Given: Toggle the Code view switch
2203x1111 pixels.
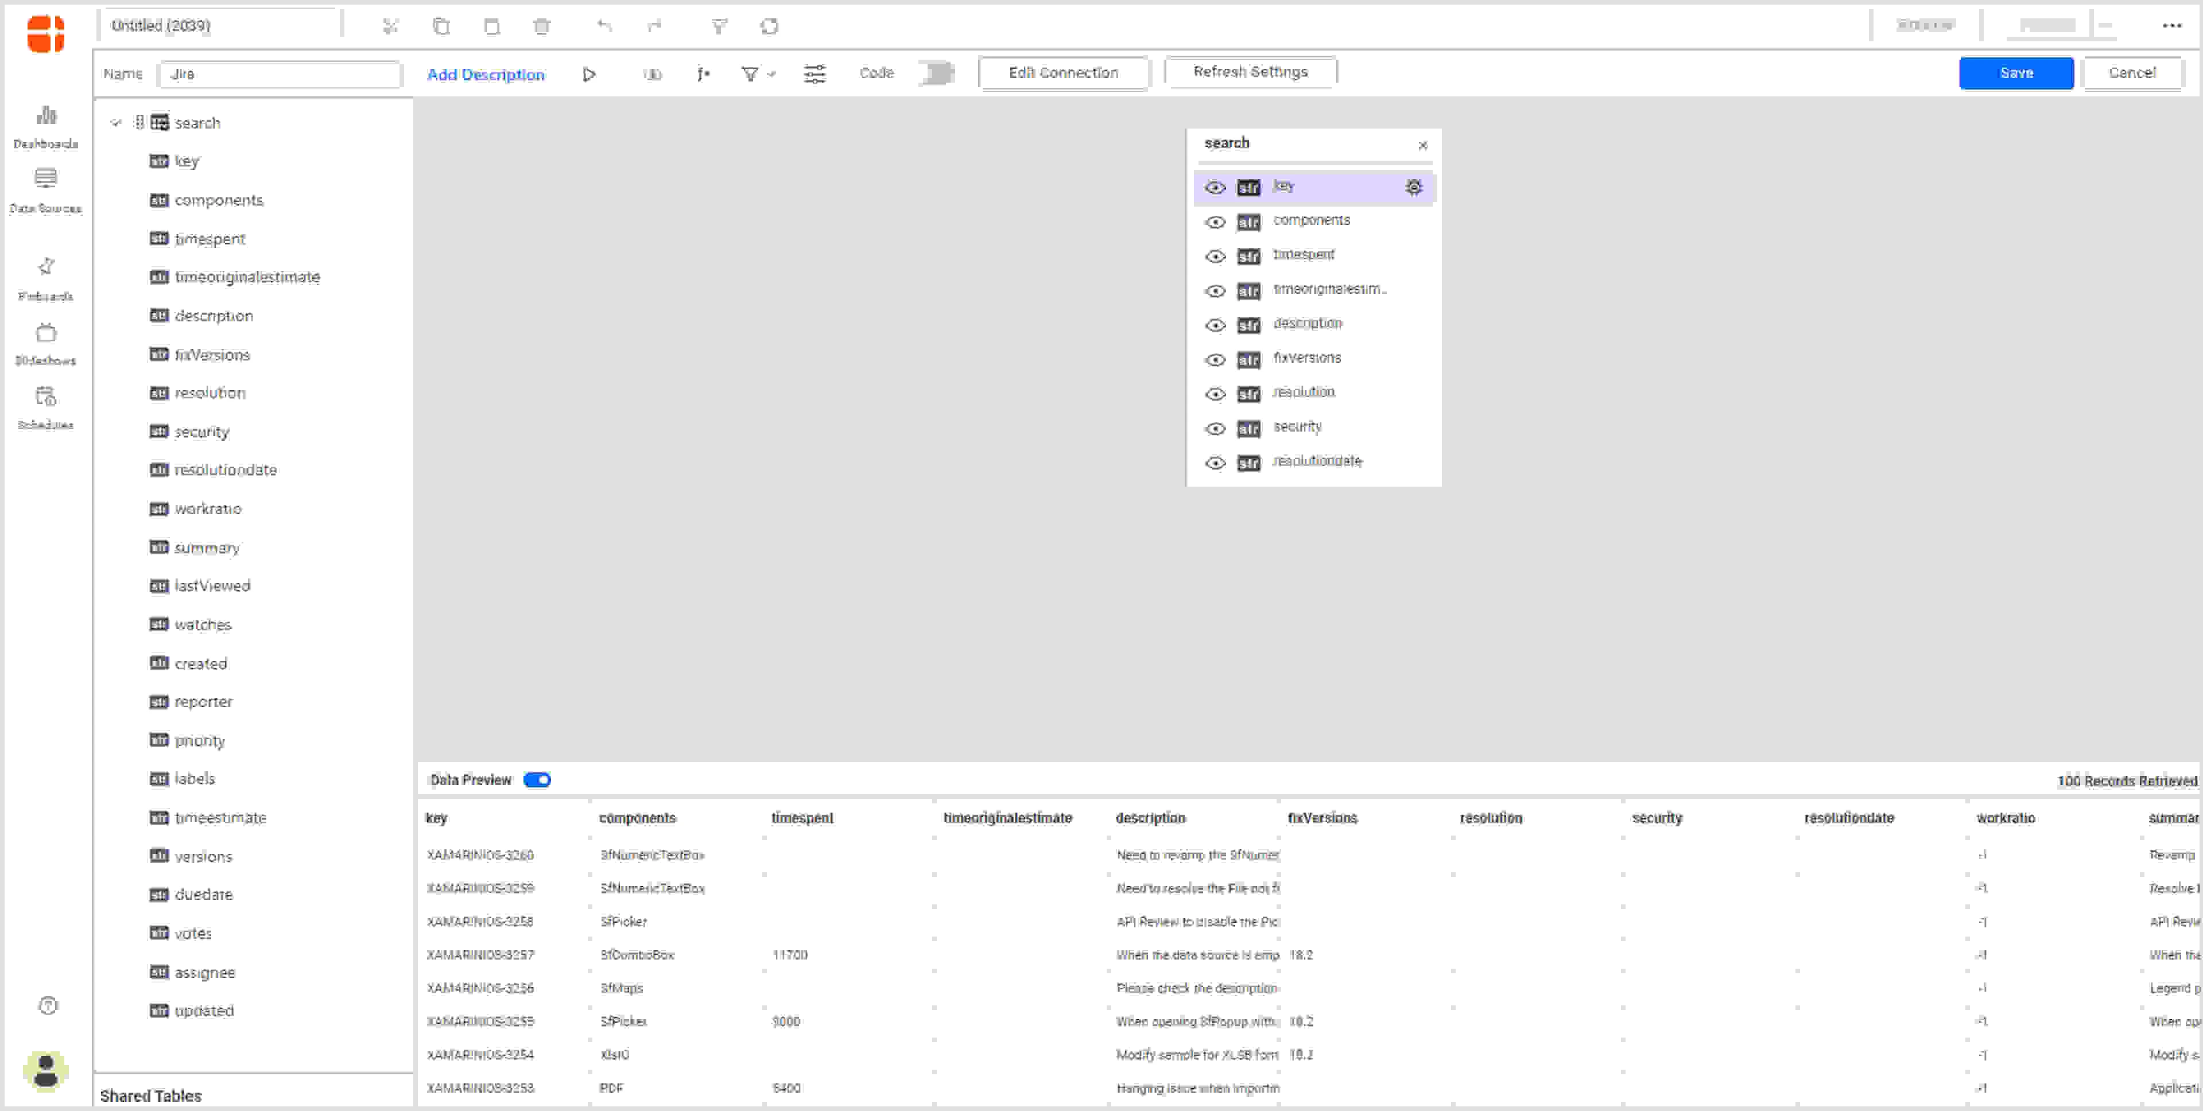Looking at the screenshot, I should point(937,73).
